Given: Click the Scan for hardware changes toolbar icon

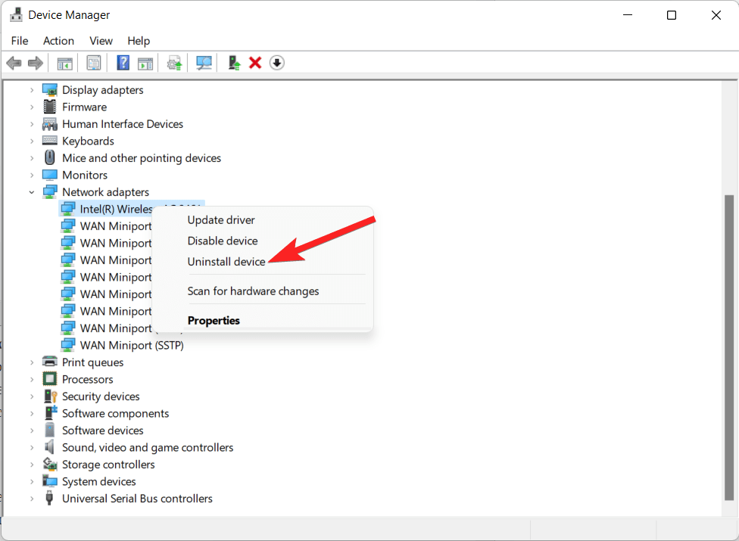Looking at the screenshot, I should point(203,62).
